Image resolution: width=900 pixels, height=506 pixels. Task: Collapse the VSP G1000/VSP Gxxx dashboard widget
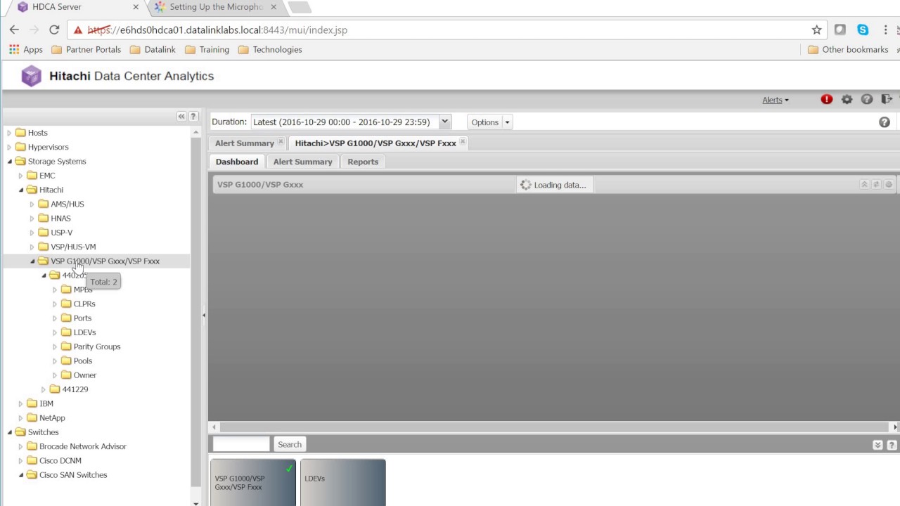coord(864,185)
